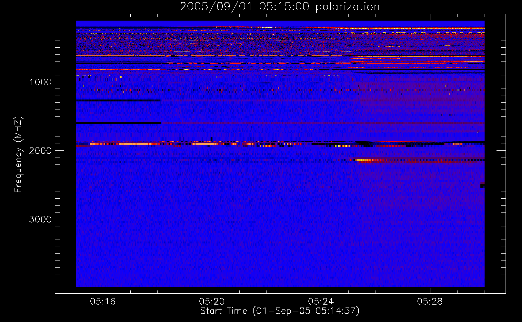
Task: Click the 1000 frequency tick label
Action: 40,82
